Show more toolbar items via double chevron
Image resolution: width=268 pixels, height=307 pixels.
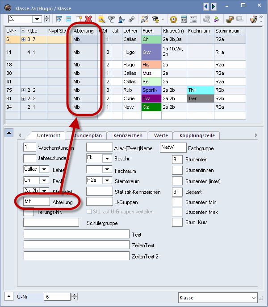click(261, 17)
